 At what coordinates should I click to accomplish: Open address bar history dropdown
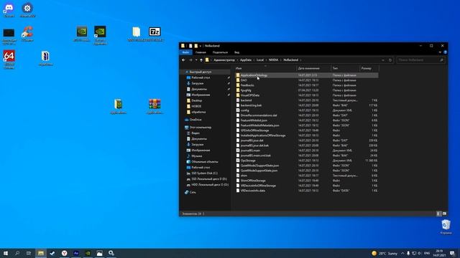click(x=383, y=60)
